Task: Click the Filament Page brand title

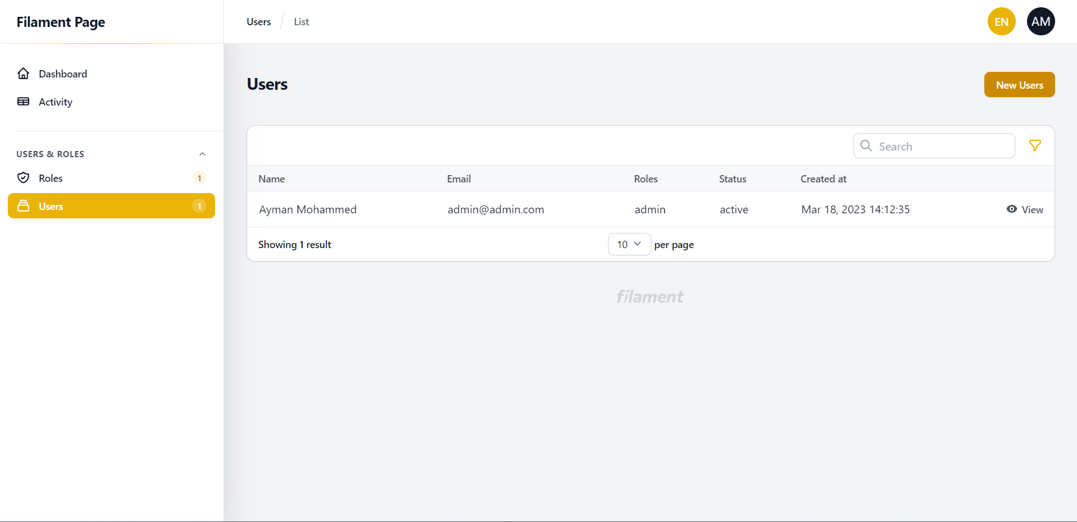Action: point(61,22)
